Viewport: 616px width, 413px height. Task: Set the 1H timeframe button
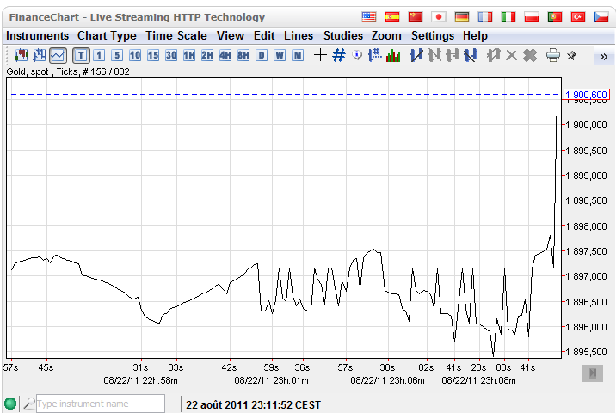click(189, 55)
